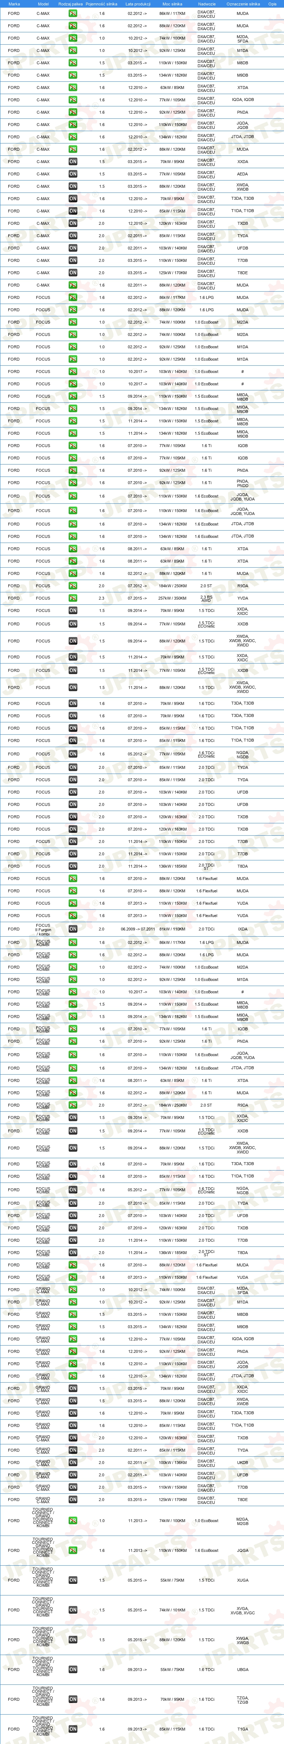284x1744 pixels.
Task: Click the 'Pojemność silnika' column header
Action: tap(102, 4)
